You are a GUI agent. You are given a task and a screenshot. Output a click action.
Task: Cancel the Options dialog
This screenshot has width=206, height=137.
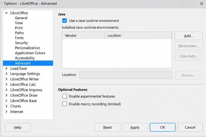(x=190, y=127)
